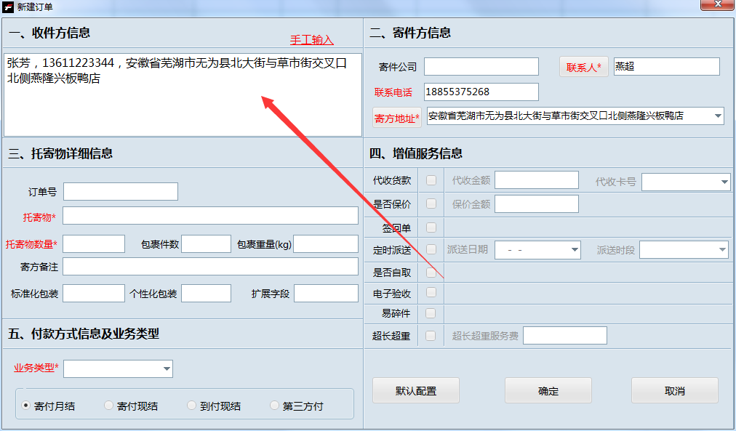Viewport: 736px width, 431px height.
Task: Click the 默认配置 button
Action: [x=415, y=390]
